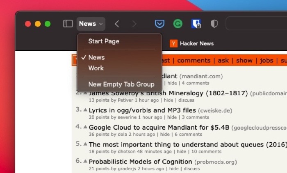Upvote Google Cloud Mandiant story

point(85,127)
